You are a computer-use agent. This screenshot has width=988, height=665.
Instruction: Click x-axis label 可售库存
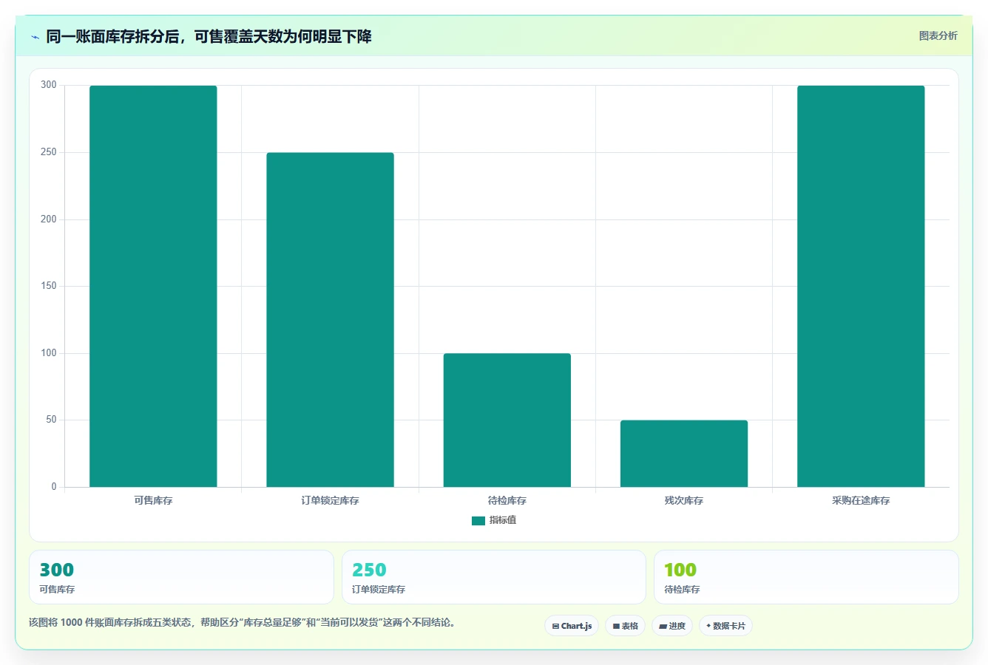[153, 501]
